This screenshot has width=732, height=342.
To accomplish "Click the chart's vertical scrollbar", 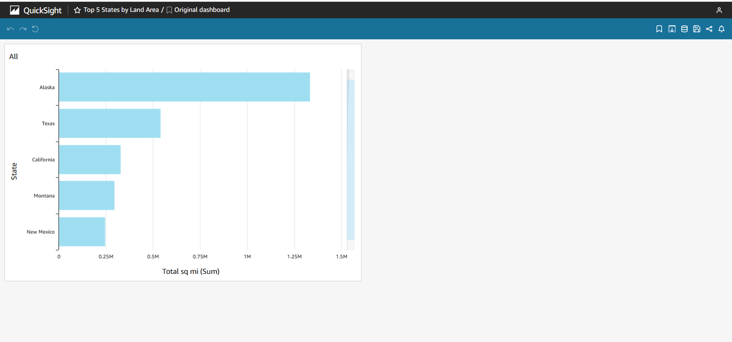I will (x=351, y=160).
